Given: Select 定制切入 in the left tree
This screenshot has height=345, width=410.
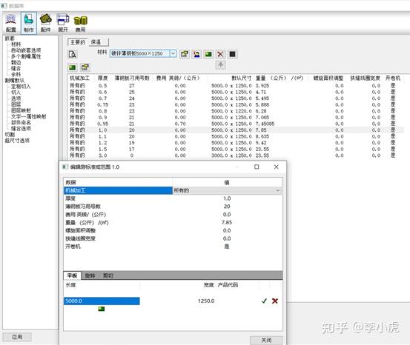Looking at the screenshot, I should [x=21, y=87].
